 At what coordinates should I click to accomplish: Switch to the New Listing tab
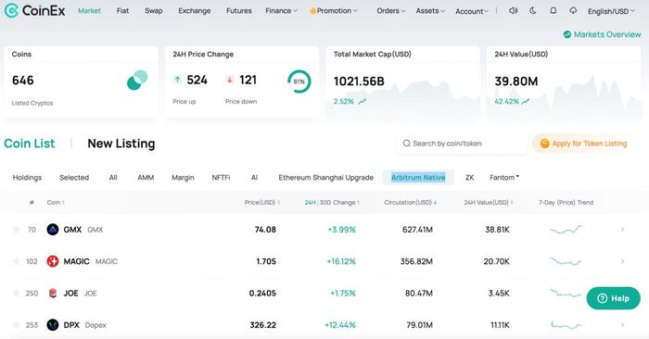click(121, 144)
